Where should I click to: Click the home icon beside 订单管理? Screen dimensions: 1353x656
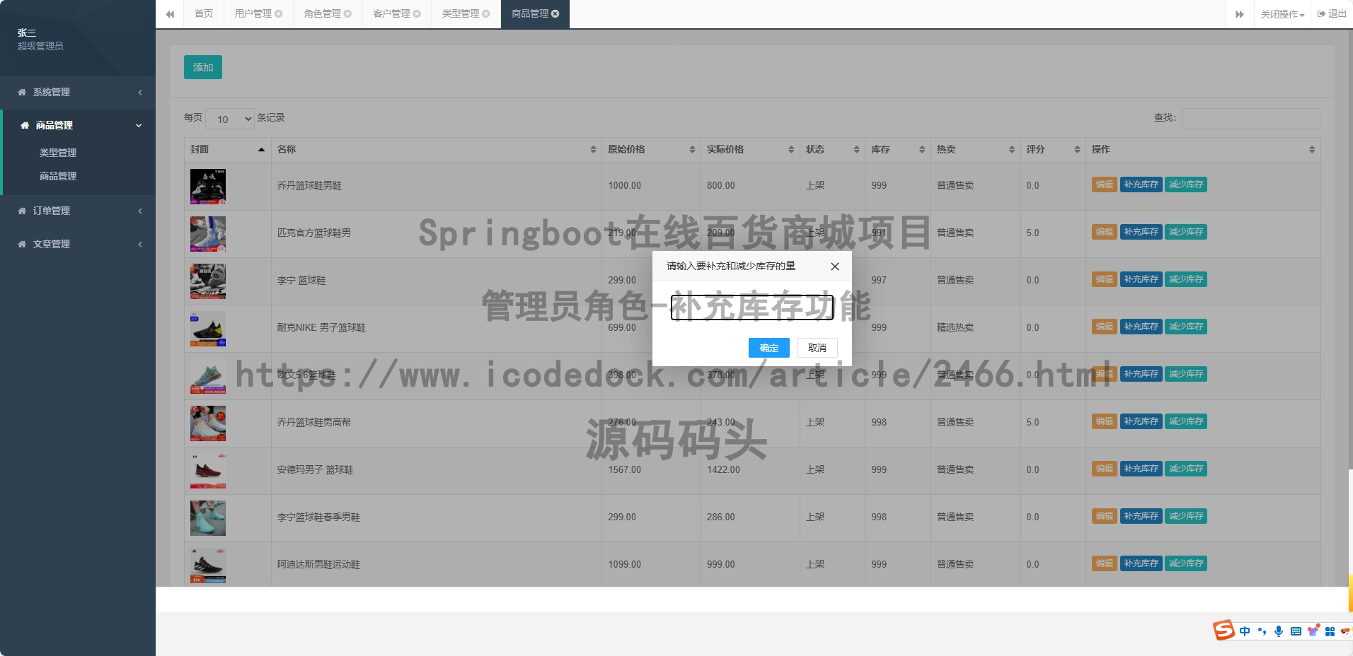(x=22, y=211)
